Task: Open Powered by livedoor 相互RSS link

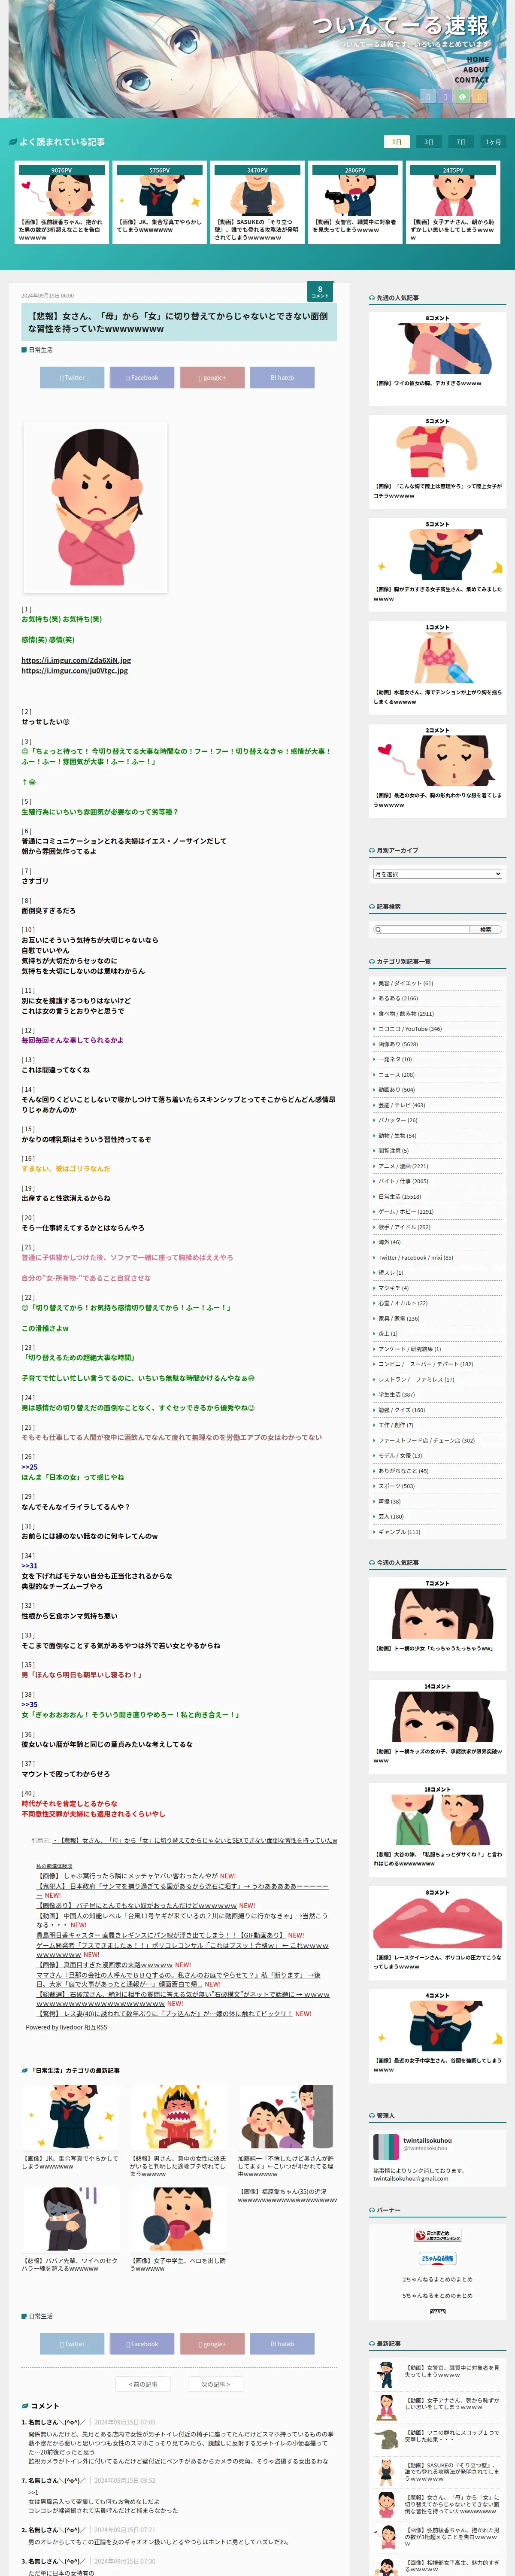Action: tap(66, 2027)
